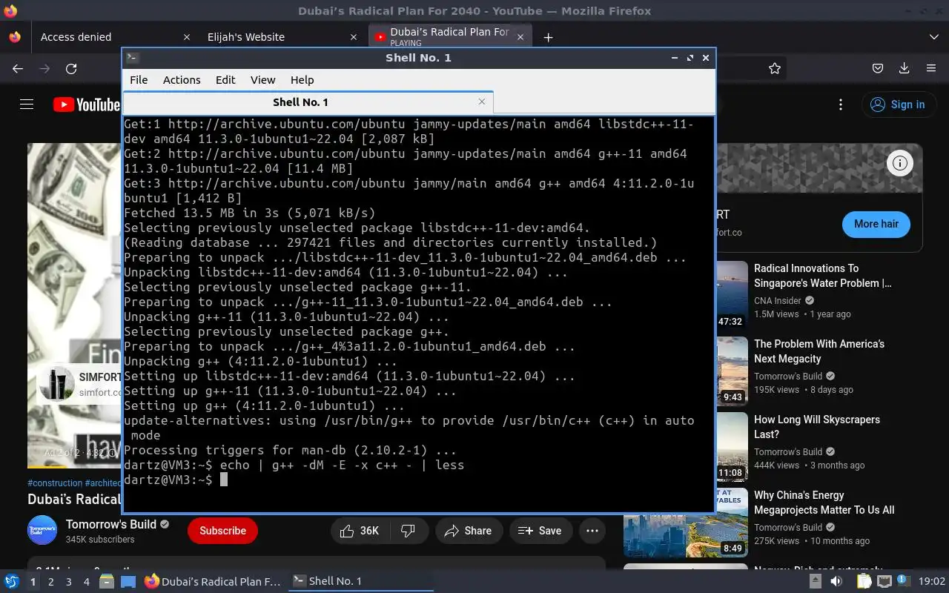Open Firefox application menu

coord(931,68)
